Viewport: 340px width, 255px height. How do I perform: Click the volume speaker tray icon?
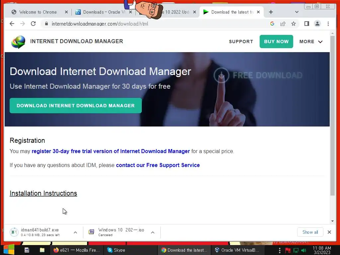point(303,250)
